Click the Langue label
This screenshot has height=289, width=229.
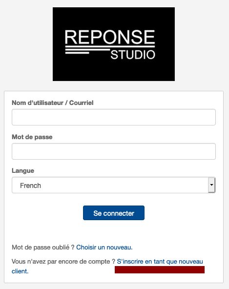[x=23, y=171]
